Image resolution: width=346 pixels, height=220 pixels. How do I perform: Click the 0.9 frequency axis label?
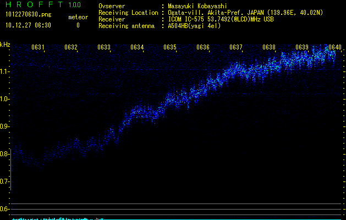[x=4, y=127]
